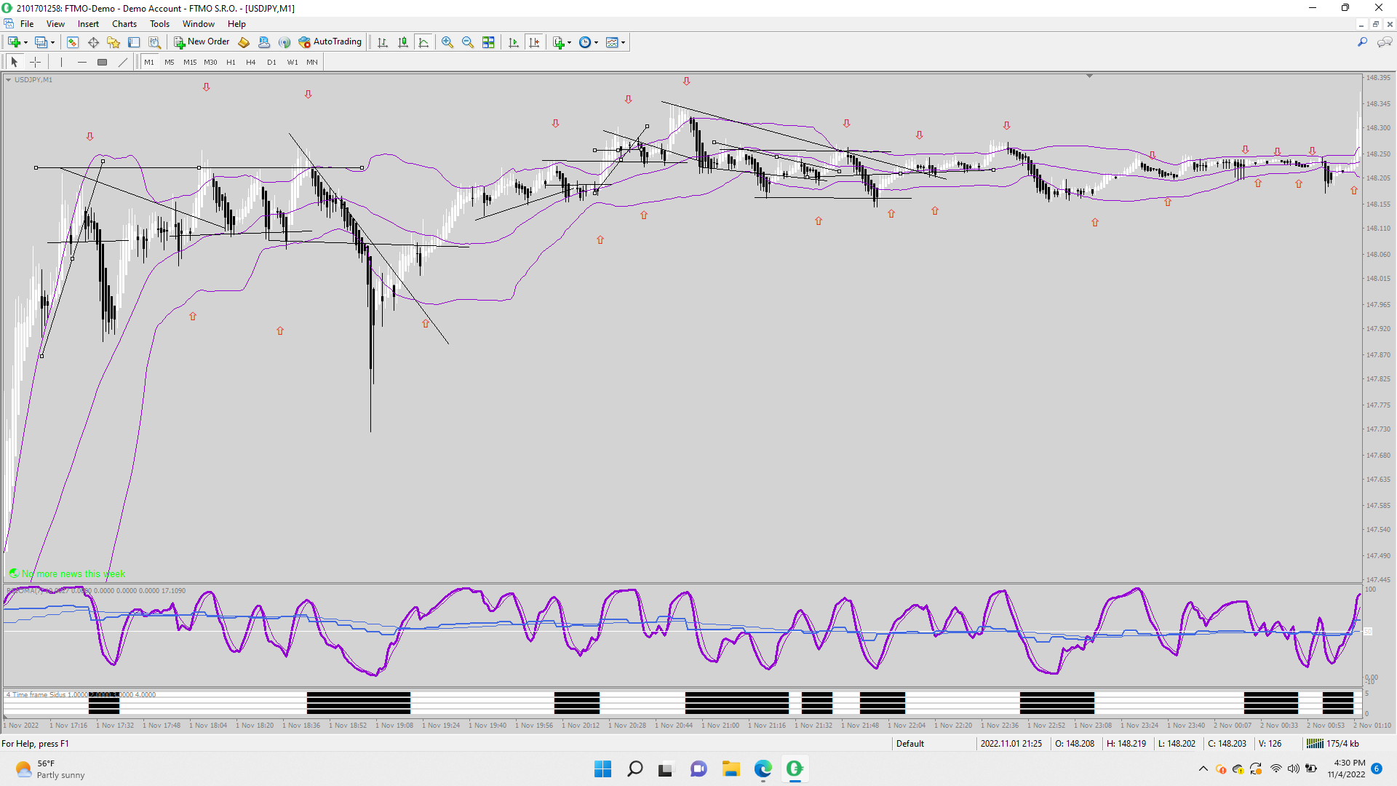This screenshot has width=1397, height=786.
Task: Select the trendline drawing tool
Action: tap(123, 62)
